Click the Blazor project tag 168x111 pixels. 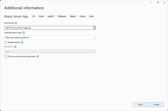73,16
